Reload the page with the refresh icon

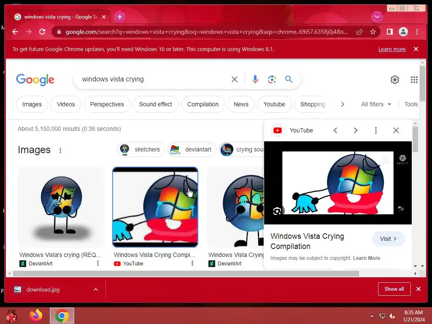coord(42,32)
